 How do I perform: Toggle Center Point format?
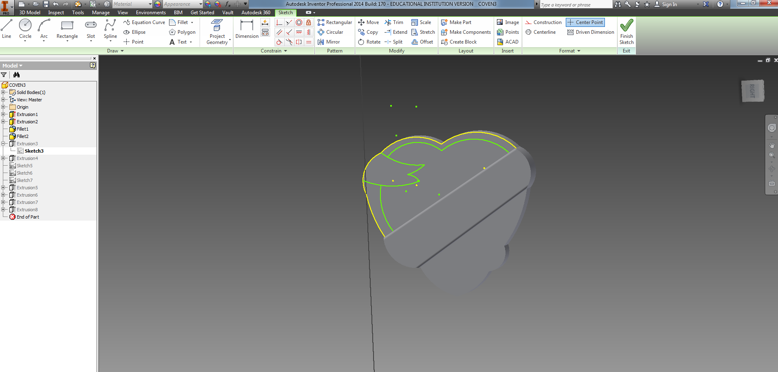[x=585, y=22]
